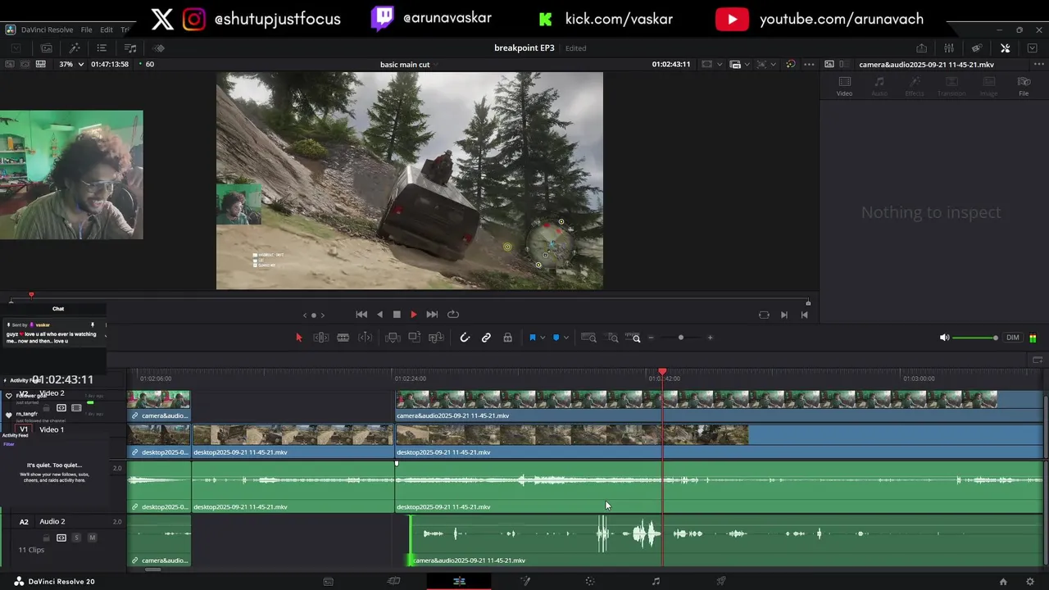The height and width of the screenshot is (590, 1049).
Task: Expand the flag color dropdown arrow
Action: click(x=543, y=338)
